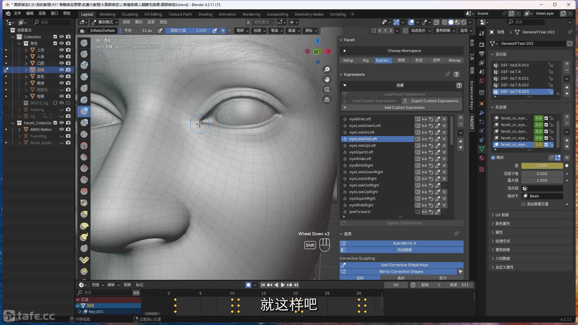Play animation in reverse

click(276, 285)
